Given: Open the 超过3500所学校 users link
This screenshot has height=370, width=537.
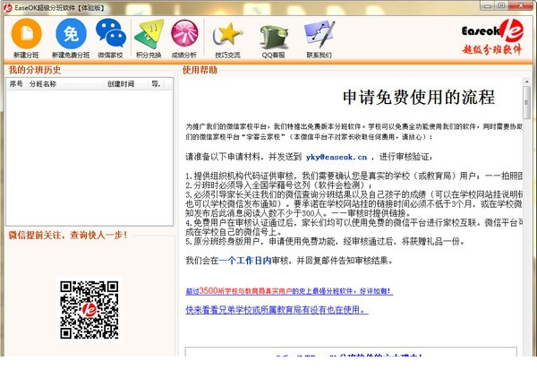Looking at the screenshot, I should (x=289, y=291).
